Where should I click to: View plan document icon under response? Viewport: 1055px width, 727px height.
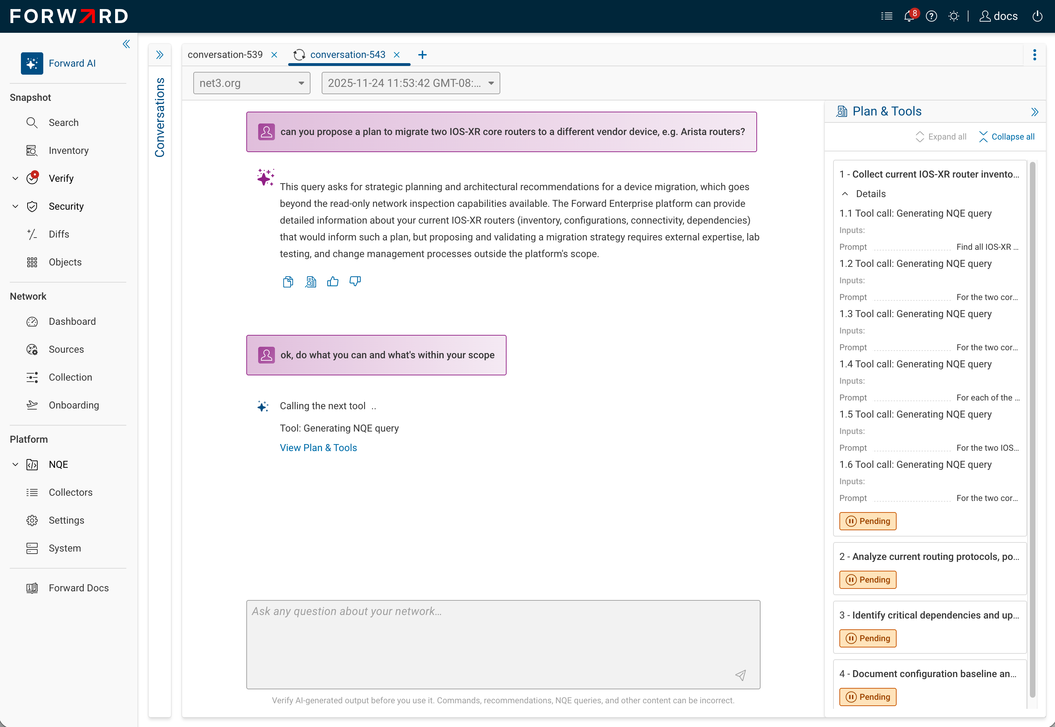coord(310,282)
